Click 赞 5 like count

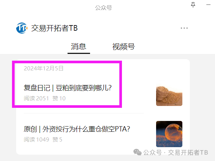[x=57, y=140]
